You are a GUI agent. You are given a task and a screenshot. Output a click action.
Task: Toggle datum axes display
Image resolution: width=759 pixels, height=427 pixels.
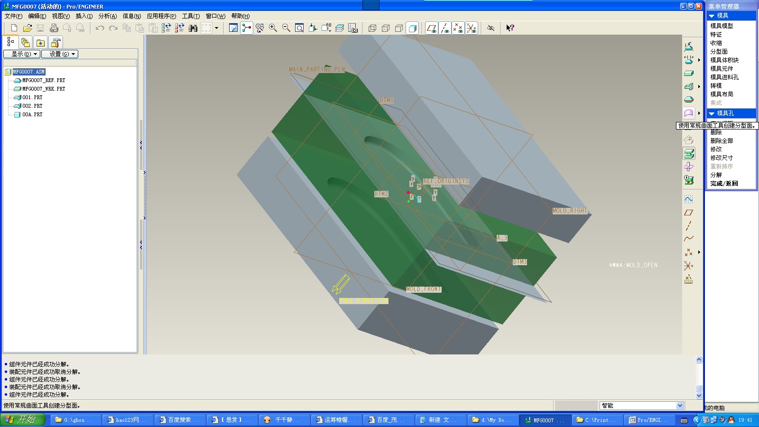444,28
